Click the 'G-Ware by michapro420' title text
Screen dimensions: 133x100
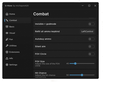(x=17, y=6)
